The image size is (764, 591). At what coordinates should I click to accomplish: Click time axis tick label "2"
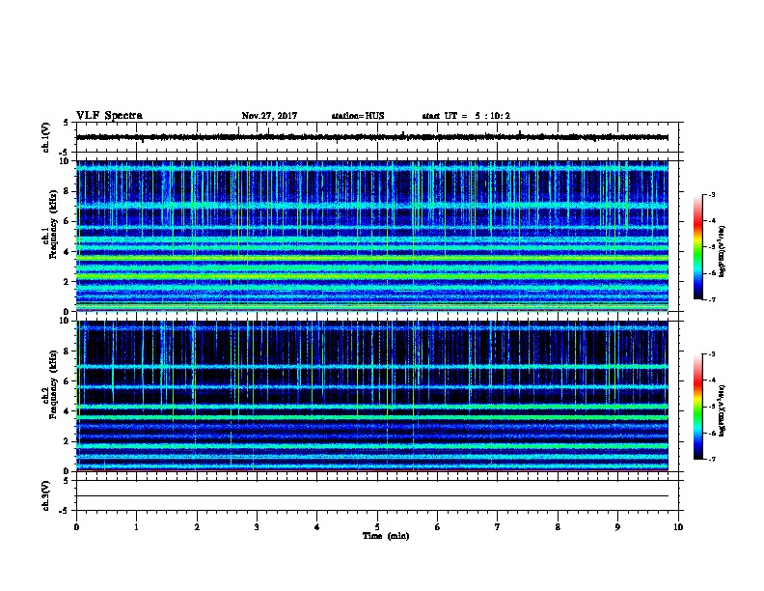(197, 527)
